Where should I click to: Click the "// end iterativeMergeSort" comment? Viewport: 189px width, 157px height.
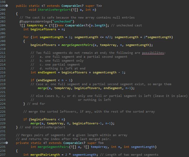(42, 127)
